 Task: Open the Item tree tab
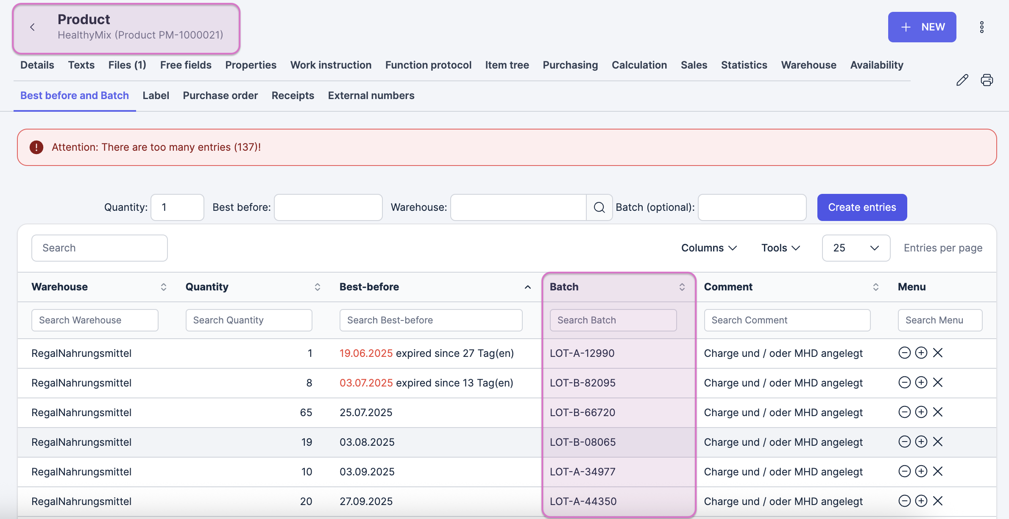coord(507,65)
